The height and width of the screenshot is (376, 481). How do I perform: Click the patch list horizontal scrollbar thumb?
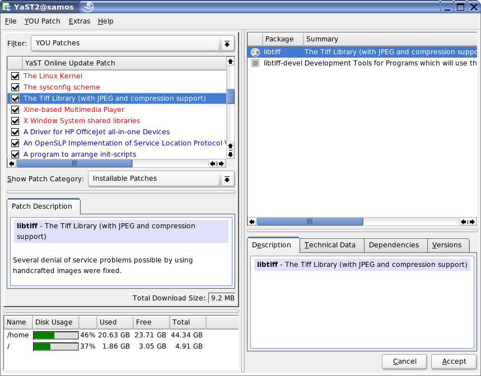pos(74,163)
